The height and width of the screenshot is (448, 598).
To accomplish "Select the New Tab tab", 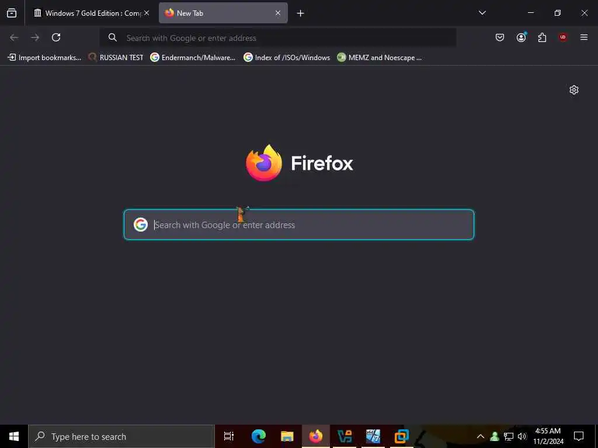I will [x=223, y=13].
